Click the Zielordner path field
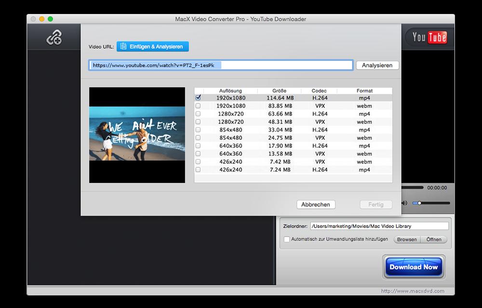This screenshot has width=482, height=308. (x=379, y=226)
